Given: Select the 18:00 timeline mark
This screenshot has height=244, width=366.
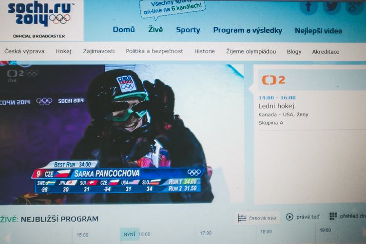Looking at the screenshot, I should click(x=266, y=232).
